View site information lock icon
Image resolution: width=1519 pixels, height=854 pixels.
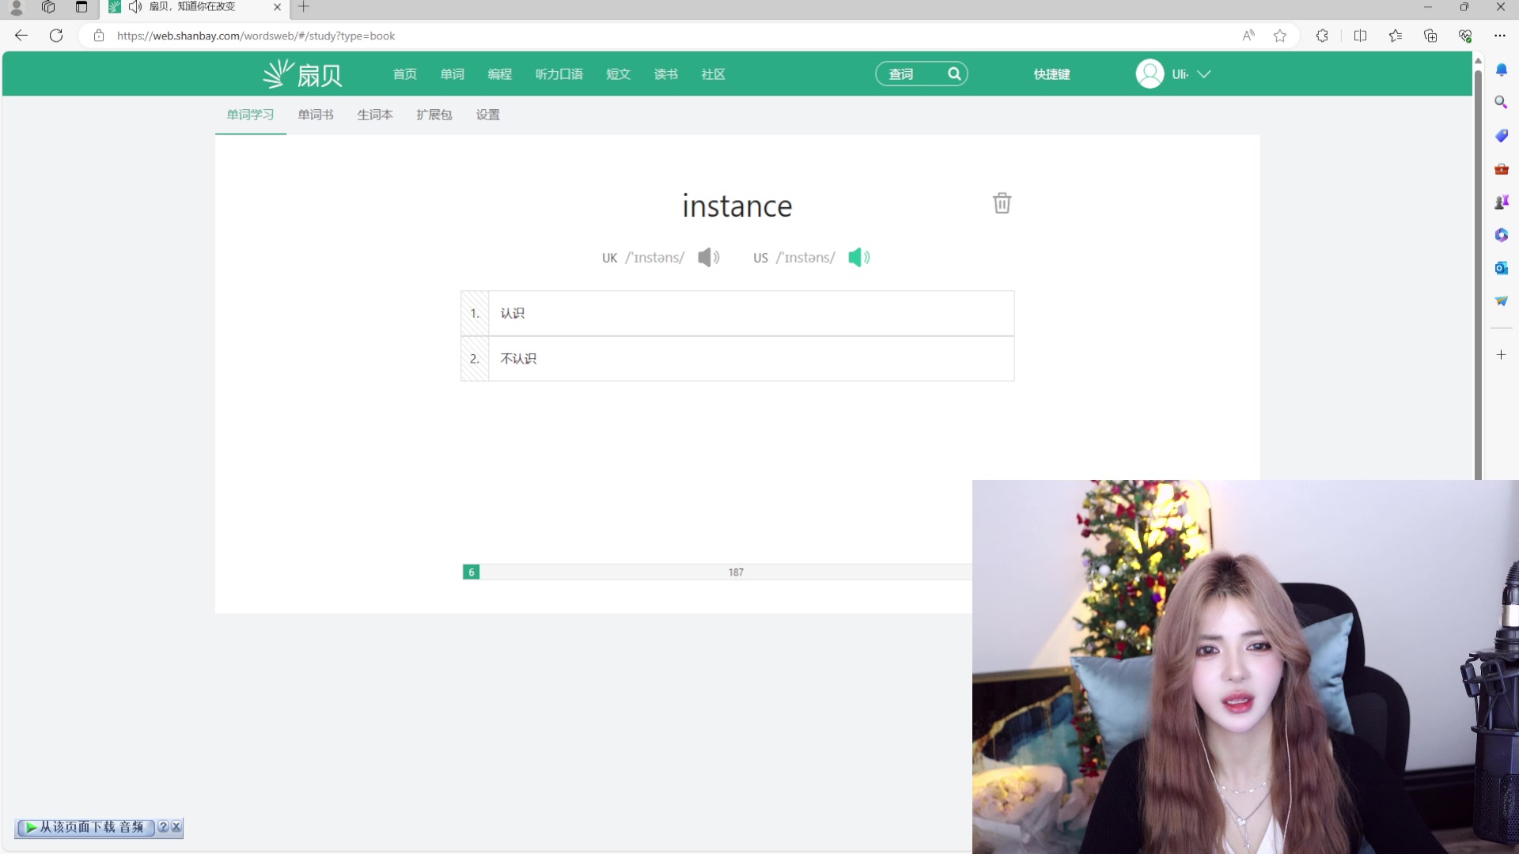tap(99, 36)
